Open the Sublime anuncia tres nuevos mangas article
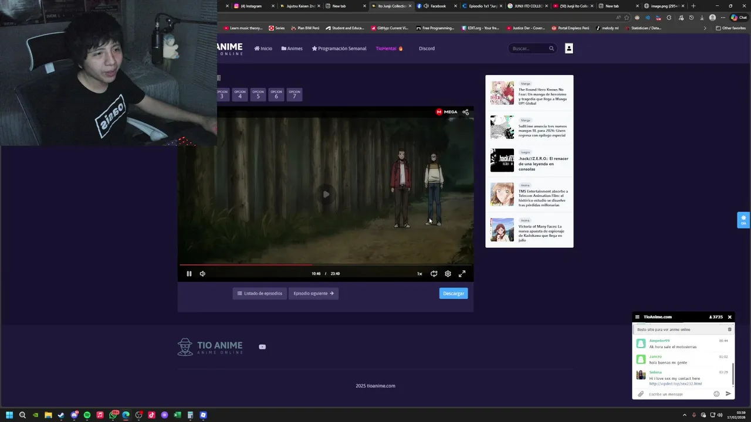Viewport: 751px width, 422px height. point(529,127)
